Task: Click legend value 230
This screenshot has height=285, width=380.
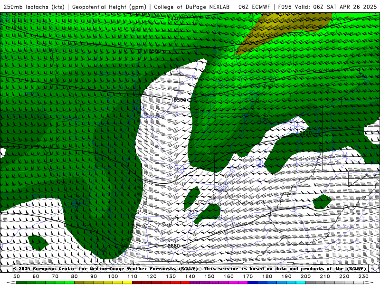Action: (x=363, y=276)
